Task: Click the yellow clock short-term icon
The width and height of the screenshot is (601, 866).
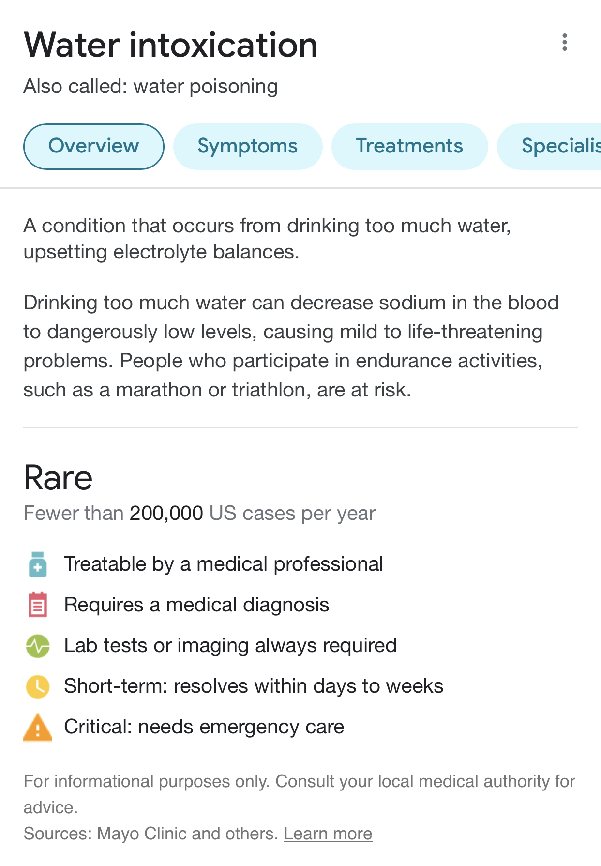Action: (x=38, y=686)
